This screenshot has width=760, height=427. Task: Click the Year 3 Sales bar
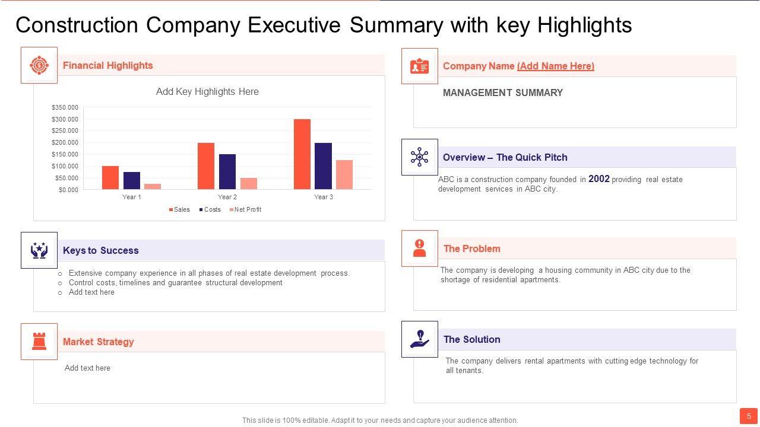(302, 154)
